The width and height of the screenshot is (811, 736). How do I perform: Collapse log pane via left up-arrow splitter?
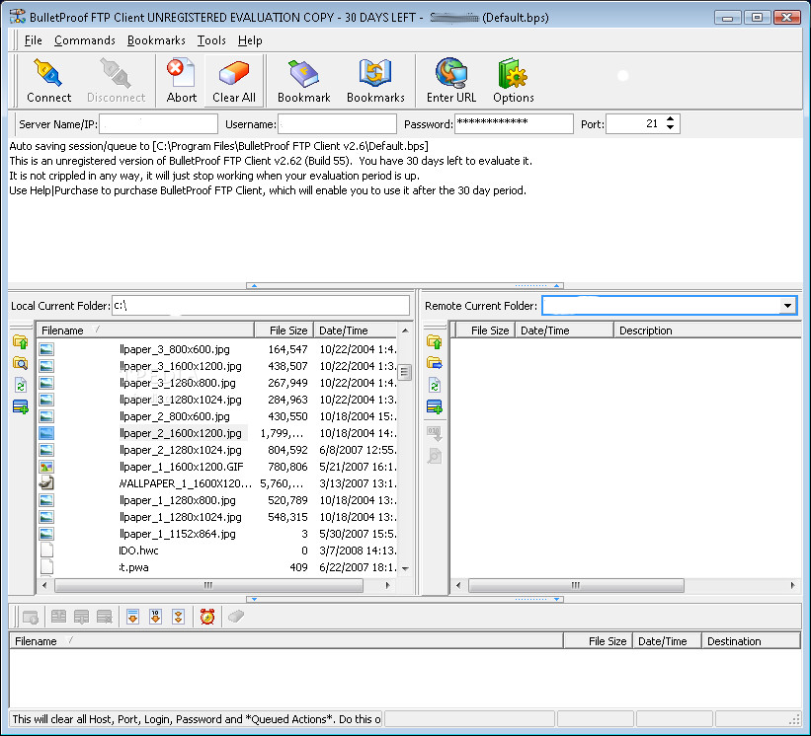(254, 285)
